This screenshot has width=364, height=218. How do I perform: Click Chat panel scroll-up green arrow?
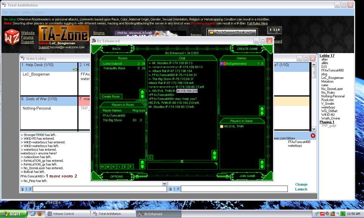214,153
